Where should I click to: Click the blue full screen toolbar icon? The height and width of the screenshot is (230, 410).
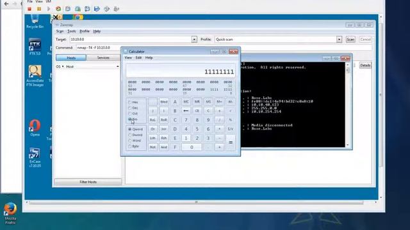click(x=97, y=9)
